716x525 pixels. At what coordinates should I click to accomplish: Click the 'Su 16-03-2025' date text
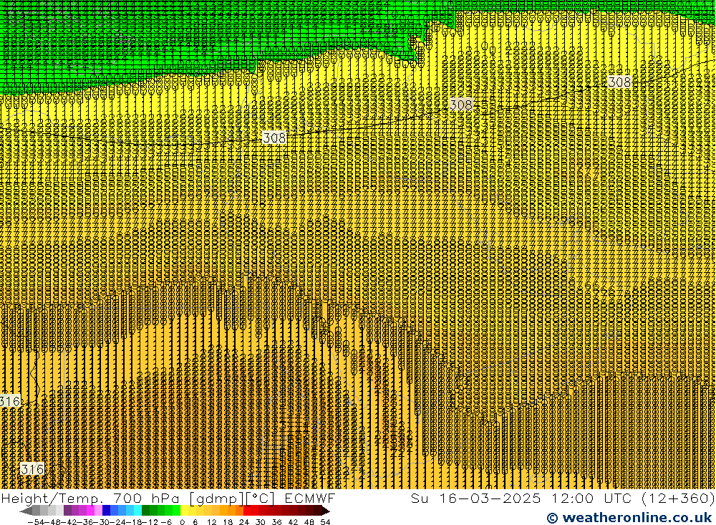point(475,498)
